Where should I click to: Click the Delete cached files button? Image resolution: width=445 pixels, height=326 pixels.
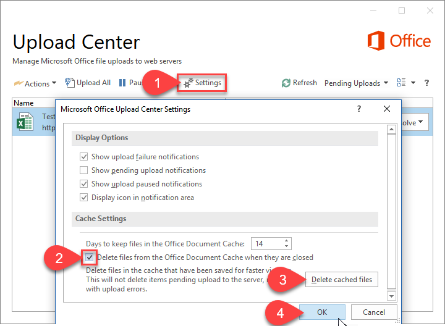pyautogui.click(x=342, y=280)
